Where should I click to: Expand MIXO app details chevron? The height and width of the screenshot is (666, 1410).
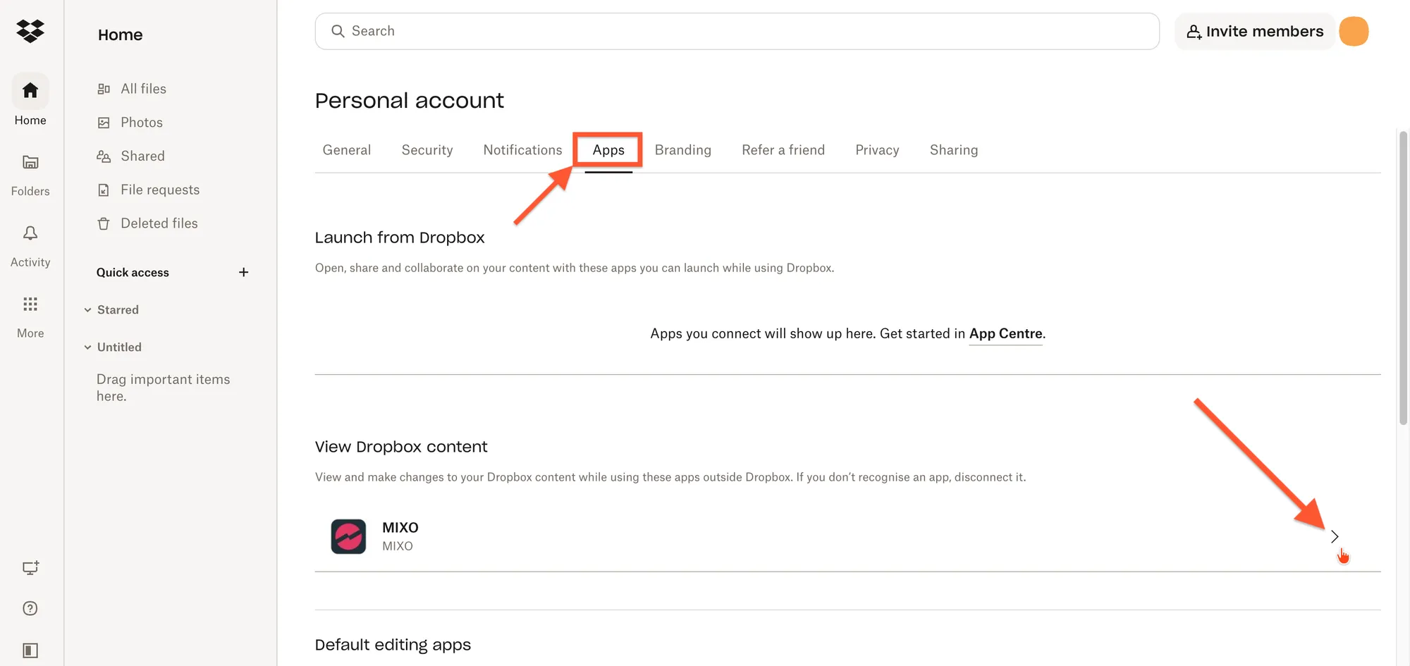1334,537
